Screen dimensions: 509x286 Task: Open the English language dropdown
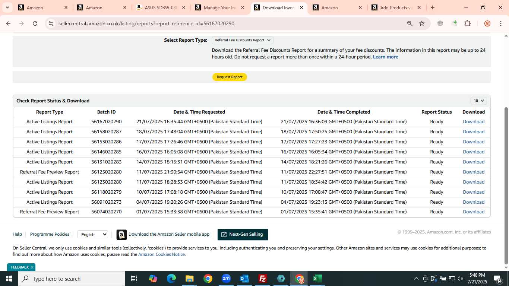pos(93,235)
